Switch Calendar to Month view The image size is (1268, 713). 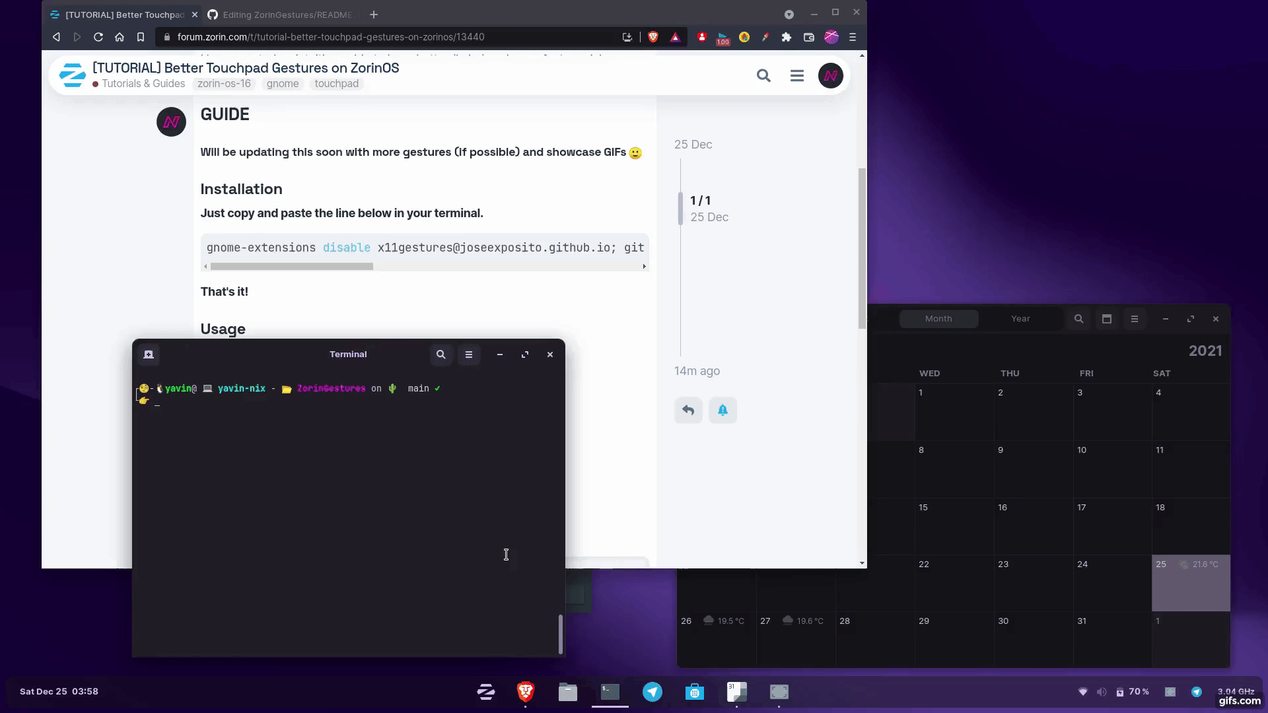938,319
